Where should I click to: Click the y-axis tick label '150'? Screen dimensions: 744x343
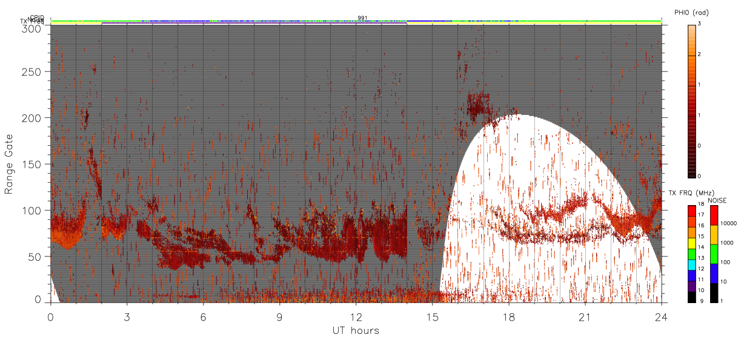click(x=32, y=164)
